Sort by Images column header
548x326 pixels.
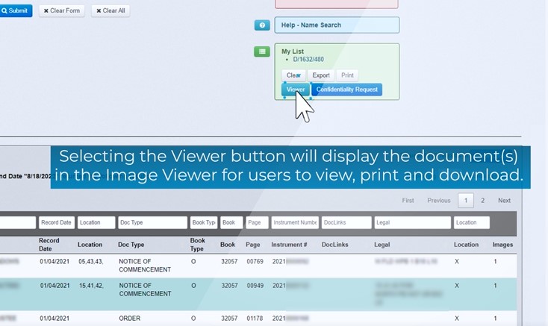click(502, 245)
